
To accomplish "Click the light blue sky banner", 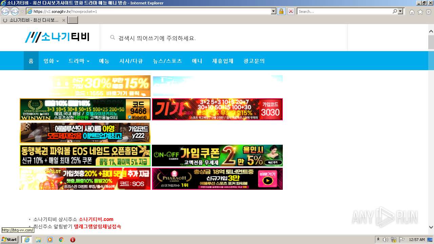I will (x=217, y=86).
